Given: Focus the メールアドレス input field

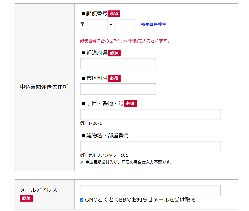Looking at the screenshot, I should pyautogui.click(x=150, y=191).
